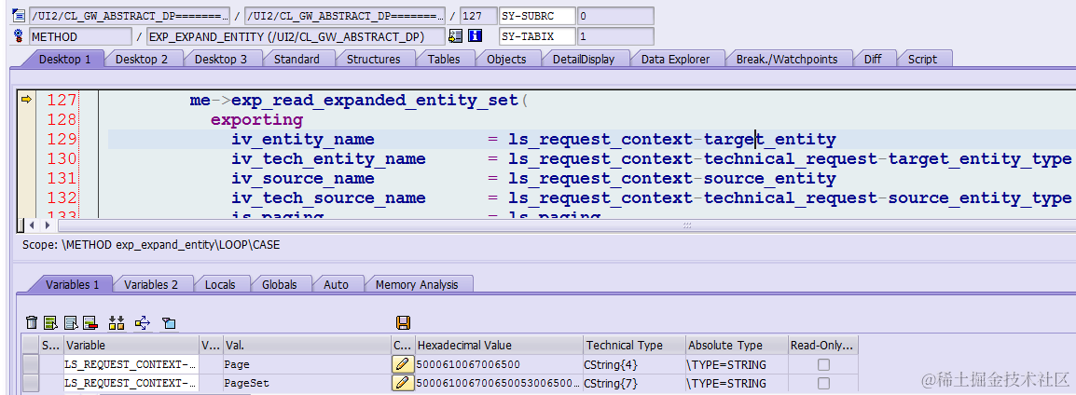Open the Structures tab
The width and height of the screenshot is (1076, 395).
pos(373,59)
